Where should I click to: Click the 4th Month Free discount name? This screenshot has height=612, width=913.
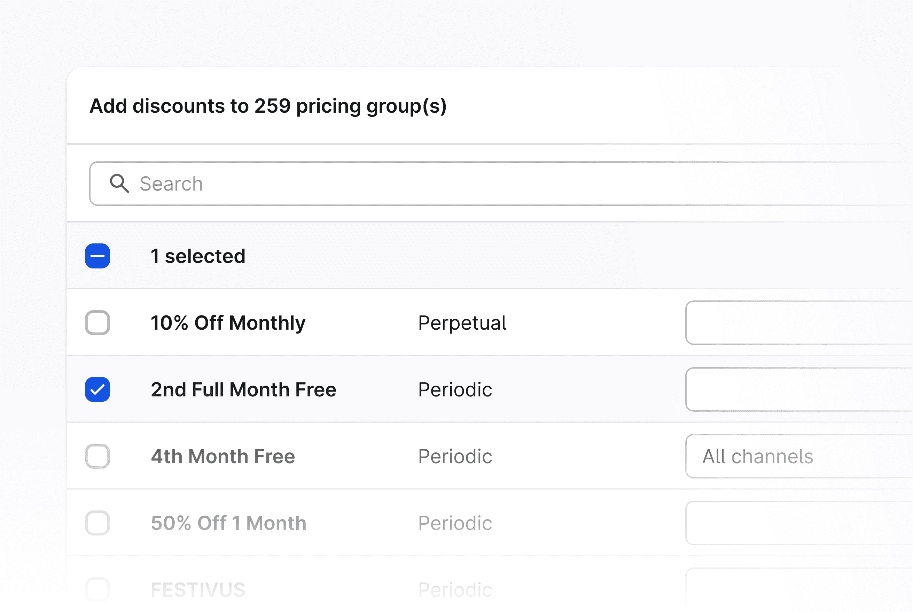tap(223, 456)
